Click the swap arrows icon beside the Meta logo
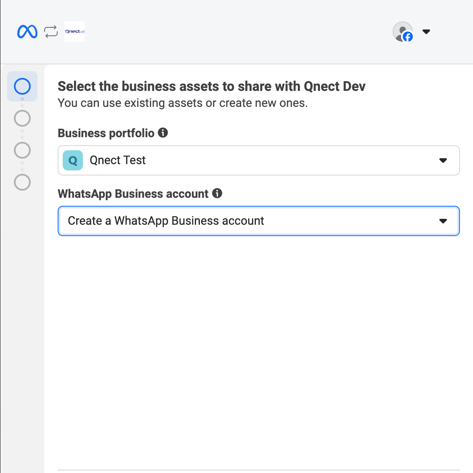 point(51,32)
